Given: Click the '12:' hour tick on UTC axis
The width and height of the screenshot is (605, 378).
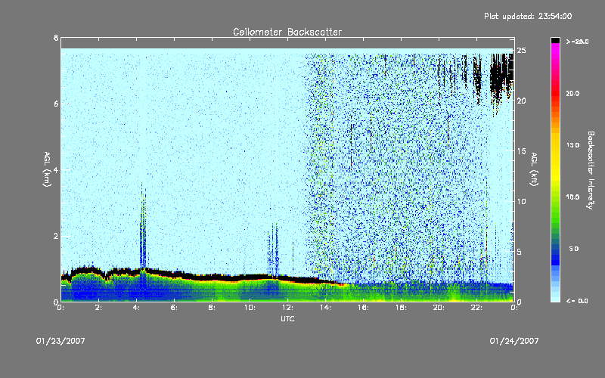Looking at the screenshot, I should [x=288, y=308].
